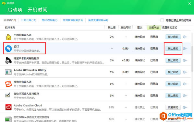Select the 启动项(10) sub-tab
This screenshot has height=122, width=194.
pyautogui.click(x=10, y=20)
